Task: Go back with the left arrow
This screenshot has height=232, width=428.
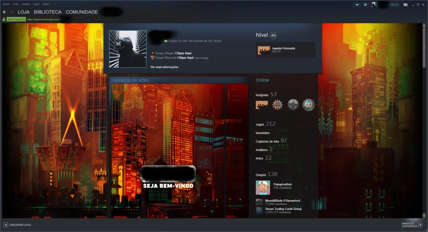Action: pyautogui.click(x=4, y=12)
